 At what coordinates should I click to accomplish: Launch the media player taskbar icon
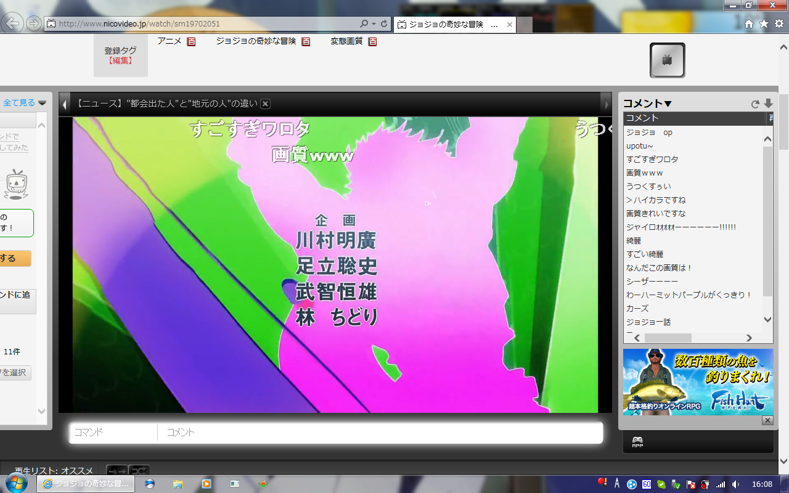pos(206,484)
